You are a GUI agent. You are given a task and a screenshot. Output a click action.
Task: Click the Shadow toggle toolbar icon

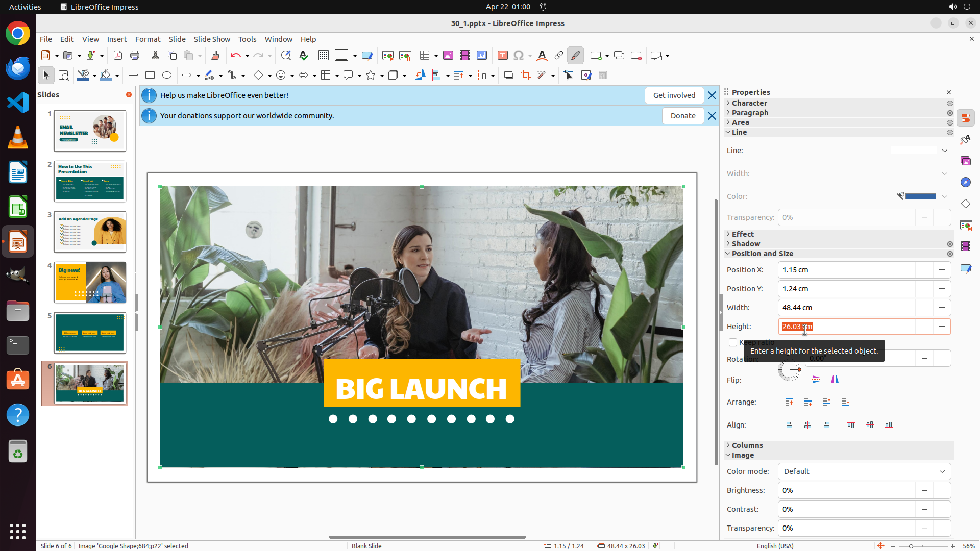tap(508, 76)
